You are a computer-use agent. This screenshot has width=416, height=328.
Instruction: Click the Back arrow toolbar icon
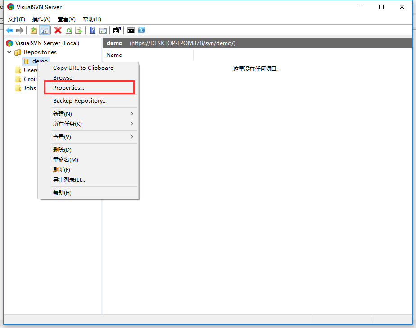tap(9, 31)
